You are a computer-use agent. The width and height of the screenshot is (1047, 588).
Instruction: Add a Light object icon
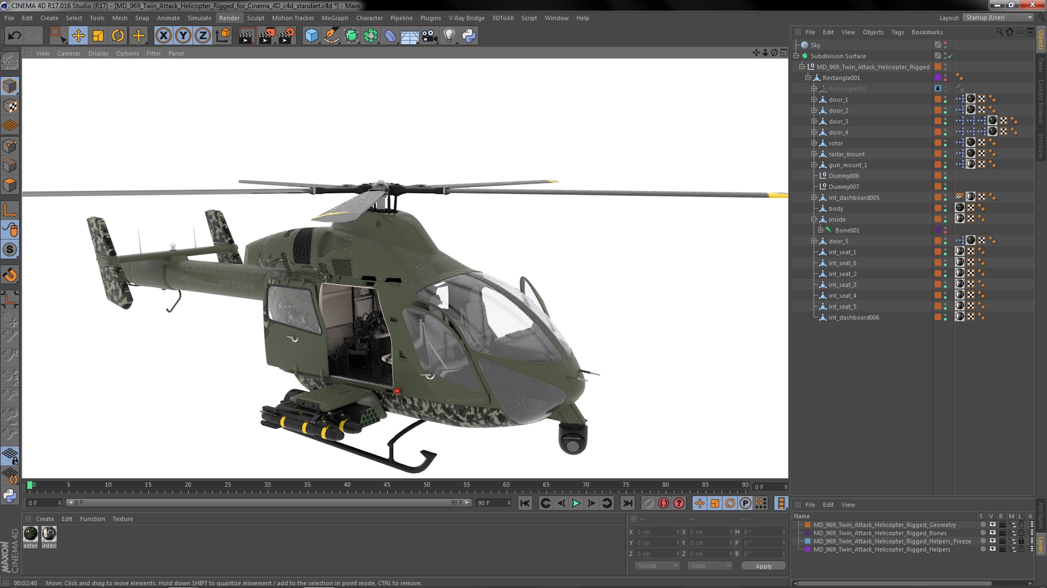coord(449,36)
